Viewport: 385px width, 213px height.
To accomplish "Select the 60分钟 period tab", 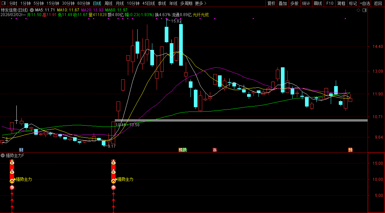I will (83, 3).
